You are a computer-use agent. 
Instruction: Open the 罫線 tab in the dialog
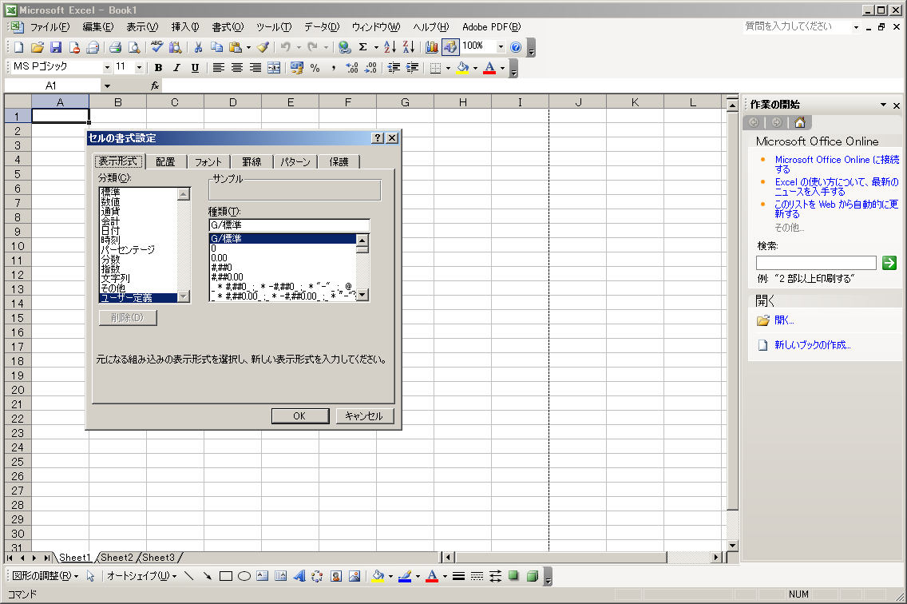point(252,161)
